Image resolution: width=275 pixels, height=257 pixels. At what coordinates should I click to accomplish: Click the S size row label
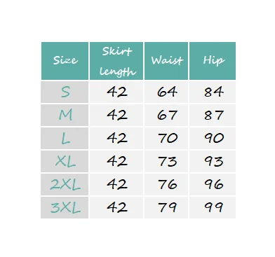pyautogui.click(x=65, y=92)
